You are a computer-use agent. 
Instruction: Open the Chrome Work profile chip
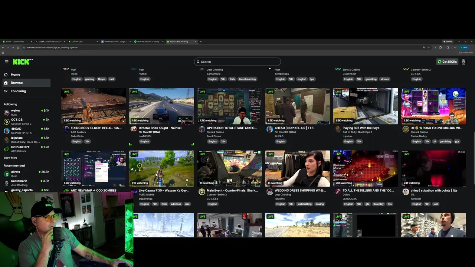(464, 47)
